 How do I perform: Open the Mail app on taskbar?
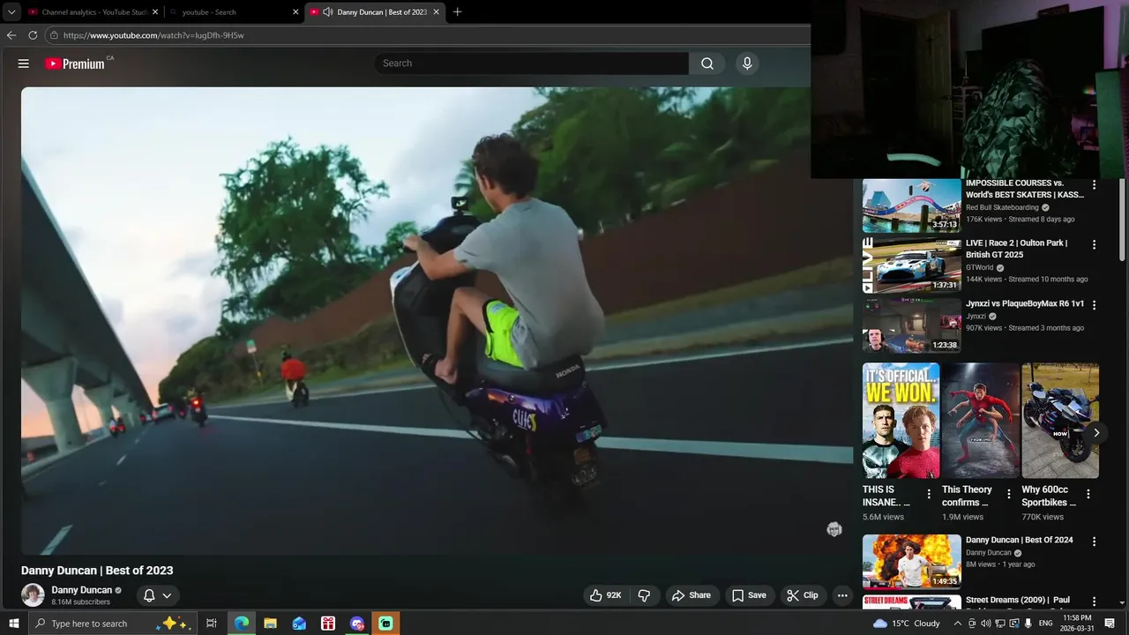299,624
